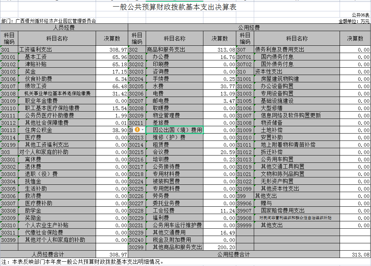Screen dimensions: 371x266
Task: Click 职工基本医疗保险缴费 cell
Action: click(x=57, y=108)
